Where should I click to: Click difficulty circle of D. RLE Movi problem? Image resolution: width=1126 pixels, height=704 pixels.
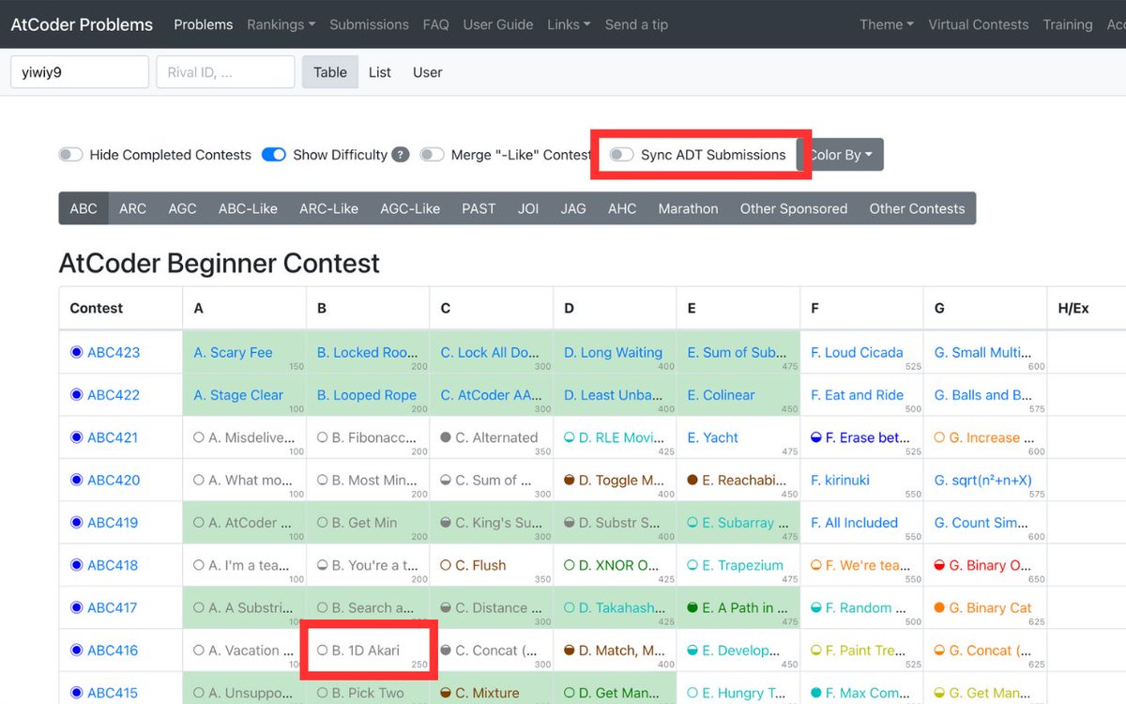[x=570, y=437]
